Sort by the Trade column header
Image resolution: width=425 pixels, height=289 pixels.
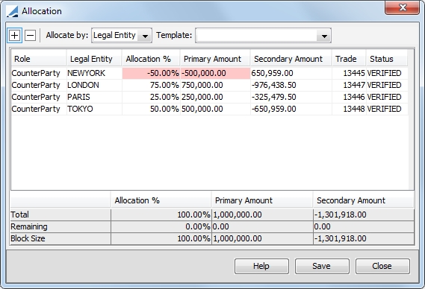(349, 59)
